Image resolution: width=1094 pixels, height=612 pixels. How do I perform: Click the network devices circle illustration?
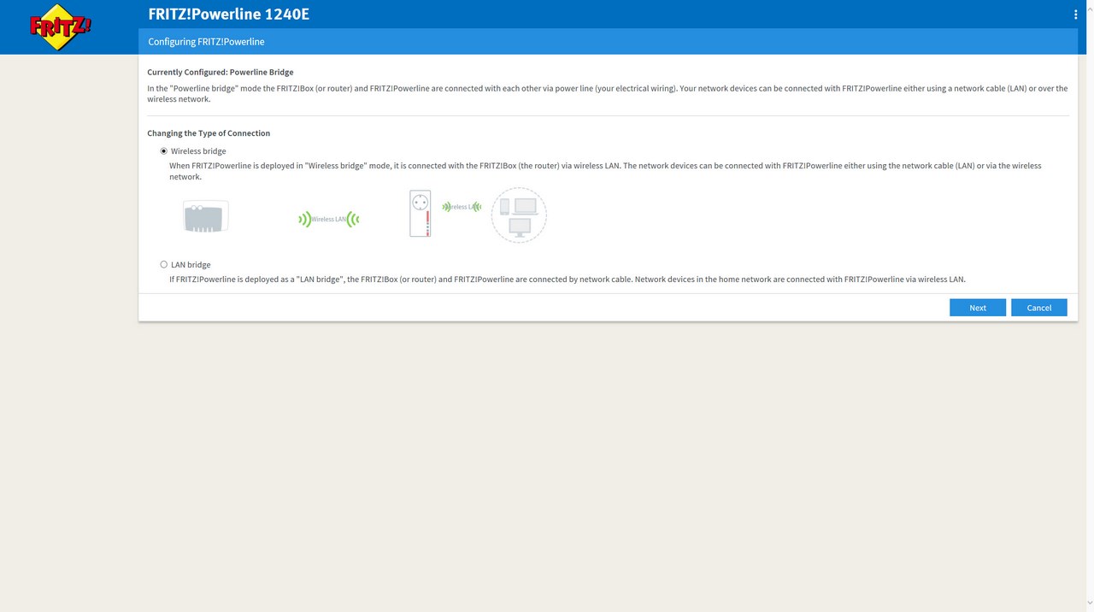[x=519, y=215]
